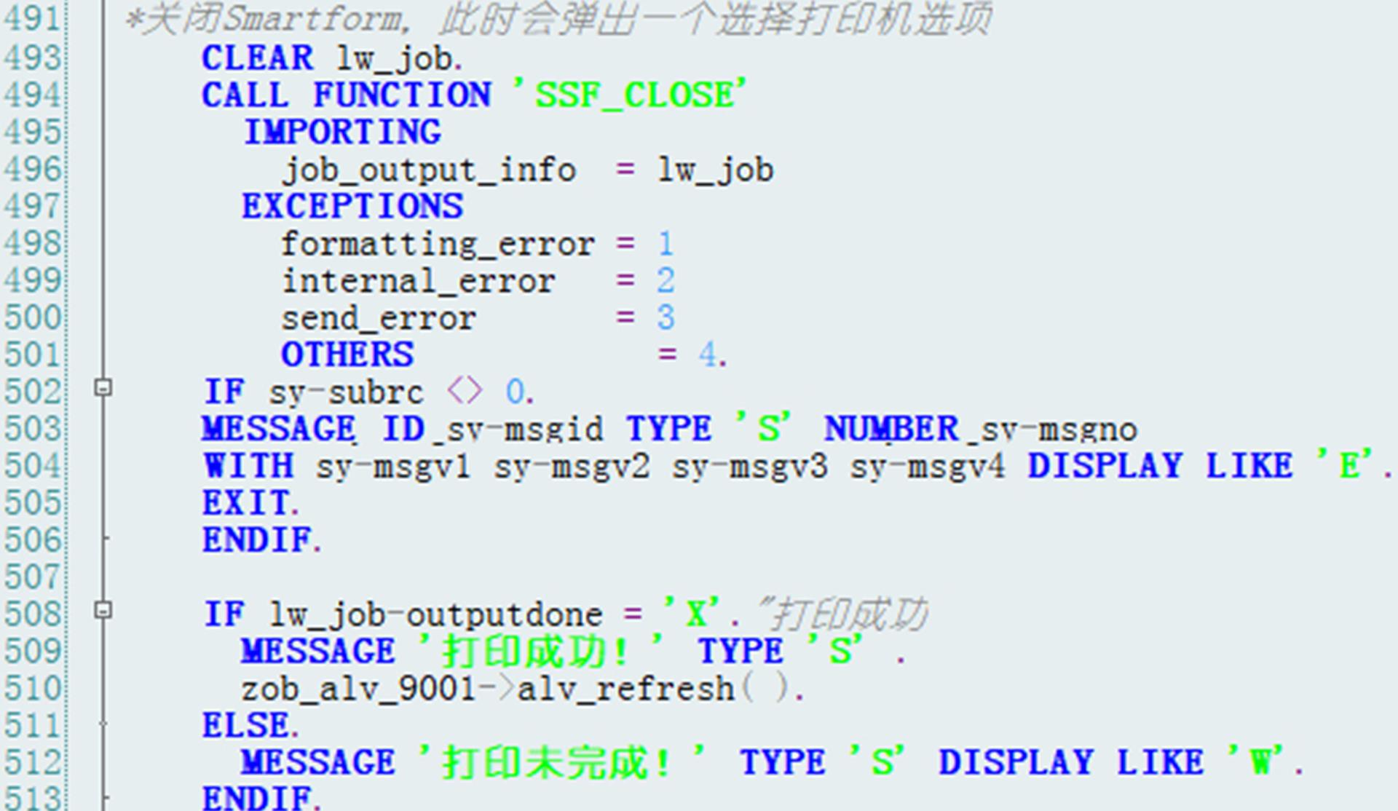The height and width of the screenshot is (811, 1398).
Task: Click sy-msgno on line 503
Action: pyautogui.click(x=1059, y=430)
